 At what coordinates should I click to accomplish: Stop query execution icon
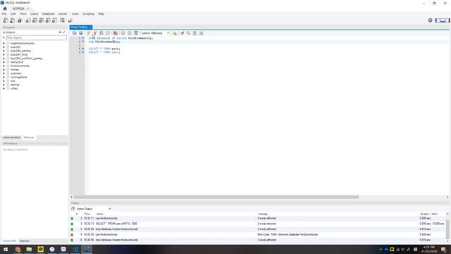tap(108, 33)
